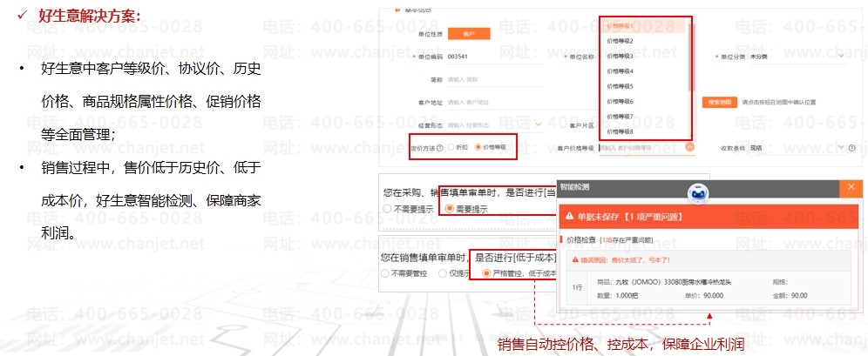
Task: Choose the 不需要提示 radio option
Action: (387, 209)
